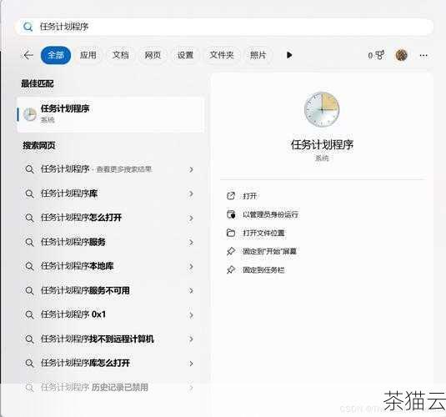Show more filters with the play arrow
The image size is (446, 417).
click(x=289, y=55)
